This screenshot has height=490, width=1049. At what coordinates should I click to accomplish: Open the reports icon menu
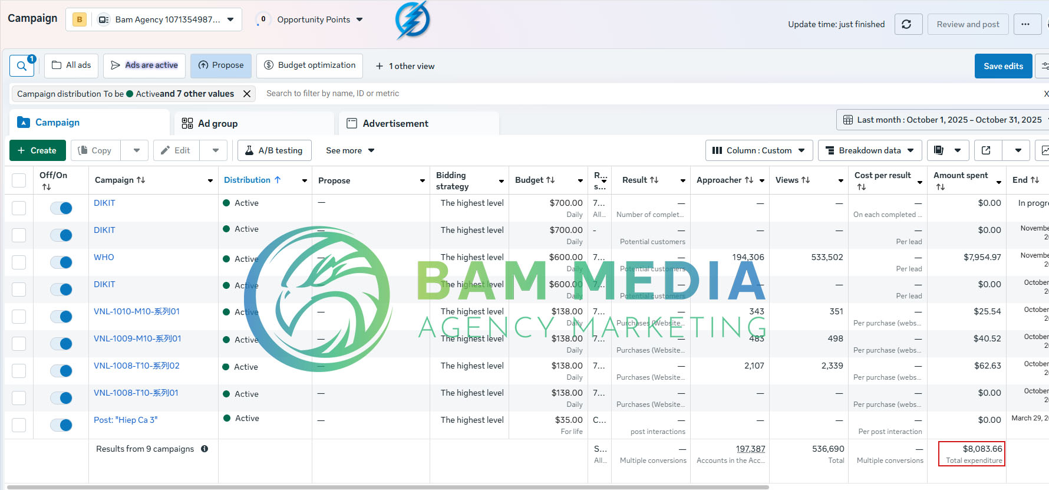click(x=948, y=150)
